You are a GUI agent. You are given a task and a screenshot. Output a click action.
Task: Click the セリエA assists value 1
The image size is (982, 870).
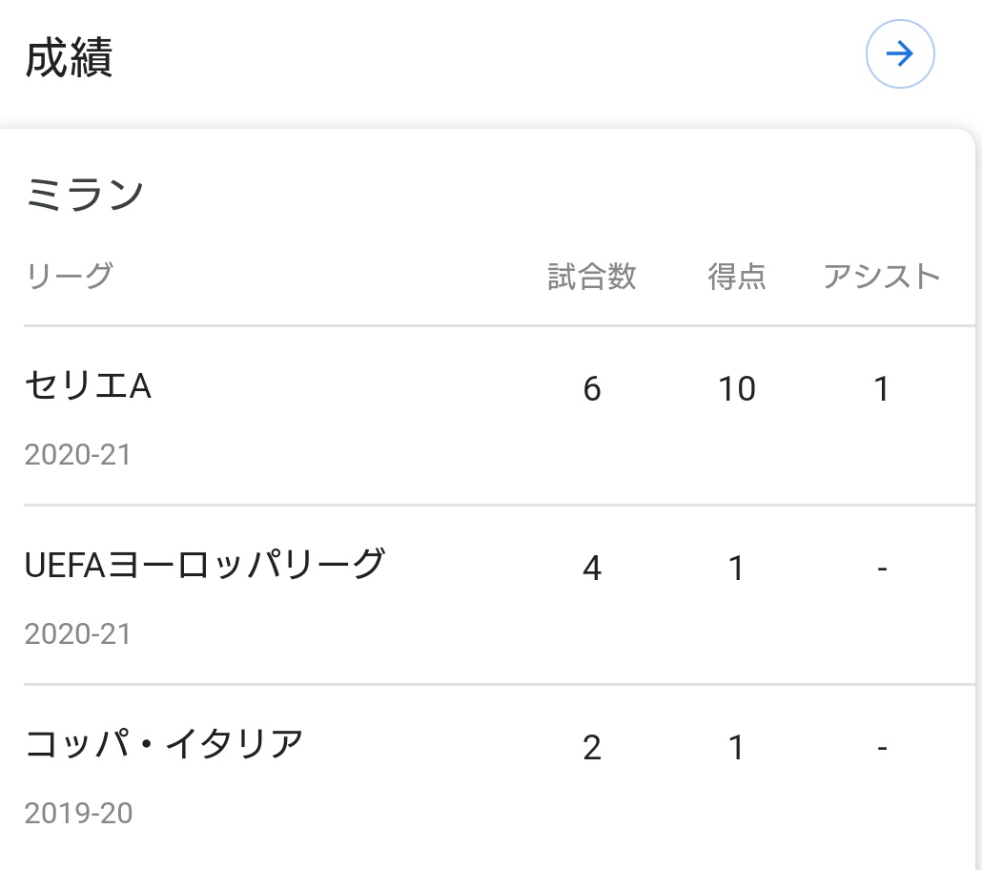tap(881, 388)
